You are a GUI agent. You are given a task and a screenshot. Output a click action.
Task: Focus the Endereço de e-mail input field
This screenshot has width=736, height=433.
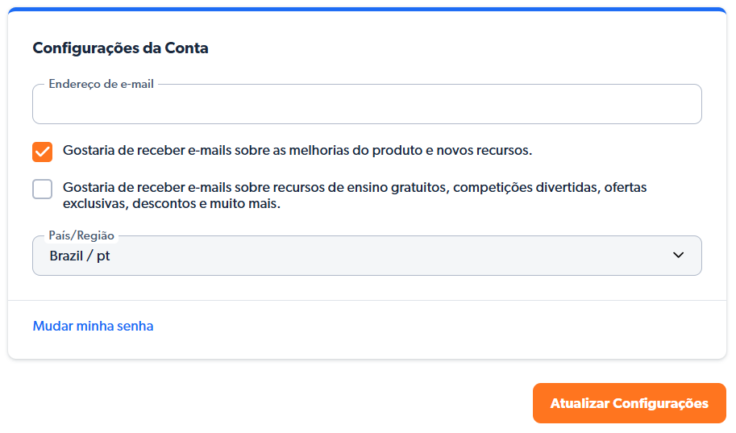[x=367, y=106]
